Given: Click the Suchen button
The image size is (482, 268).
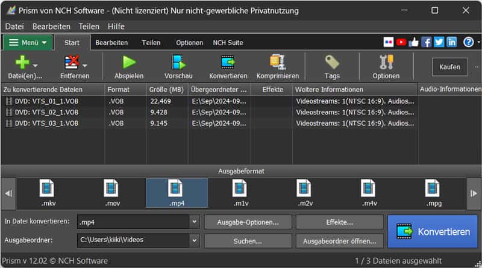Looking at the screenshot, I should point(248,242).
